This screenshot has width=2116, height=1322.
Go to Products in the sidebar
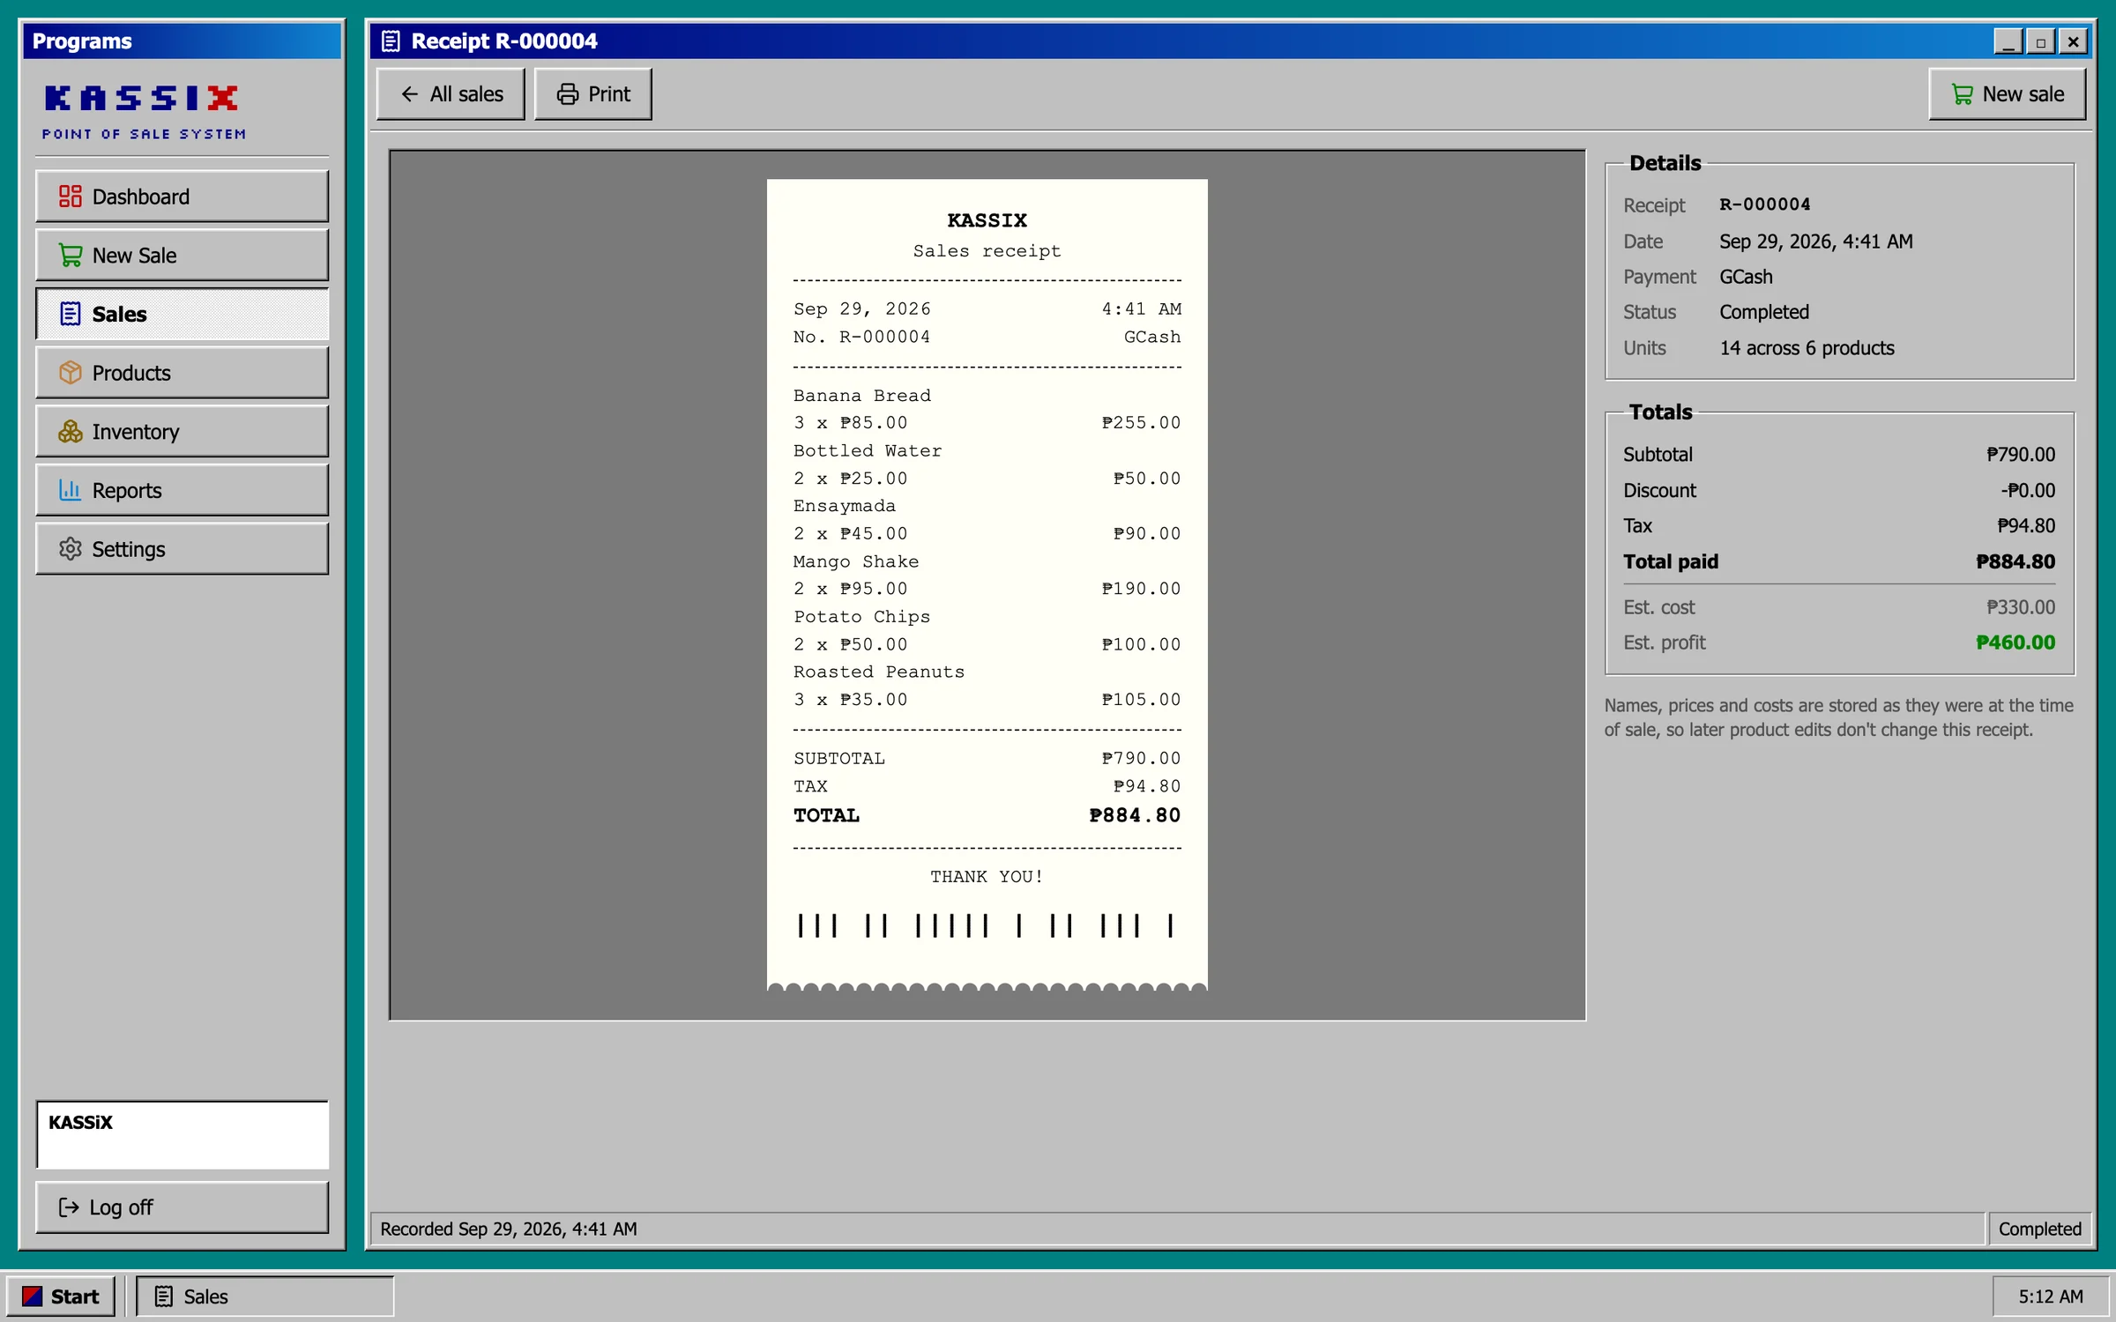(182, 372)
